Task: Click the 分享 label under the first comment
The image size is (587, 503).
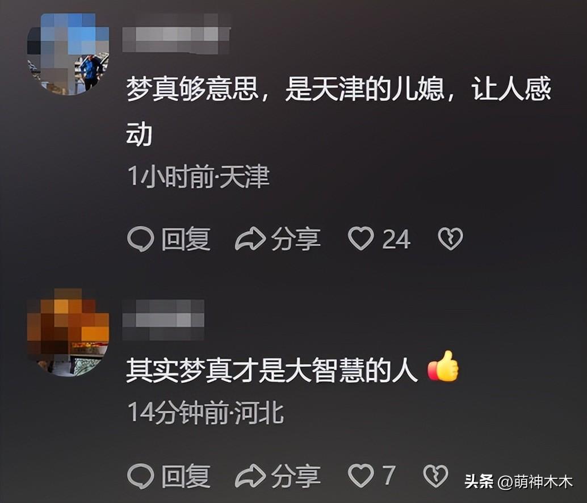Action: pos(296,239)
